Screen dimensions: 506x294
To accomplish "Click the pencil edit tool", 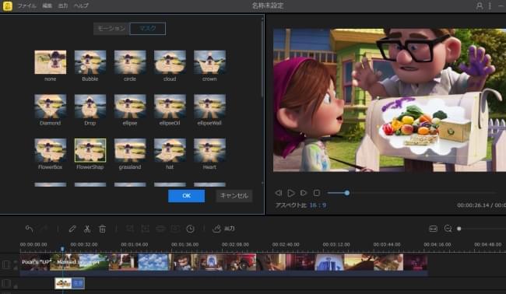I will click(72, 229).
